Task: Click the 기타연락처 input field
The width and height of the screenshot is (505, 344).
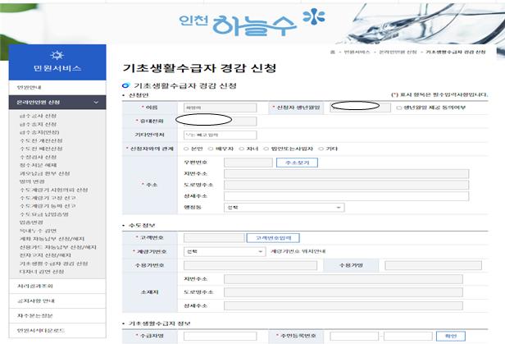Action: (220, 135)
